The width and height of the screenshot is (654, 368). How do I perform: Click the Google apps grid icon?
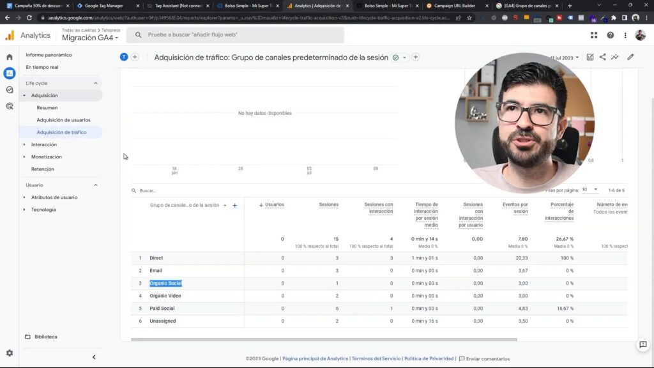point(594,36)
